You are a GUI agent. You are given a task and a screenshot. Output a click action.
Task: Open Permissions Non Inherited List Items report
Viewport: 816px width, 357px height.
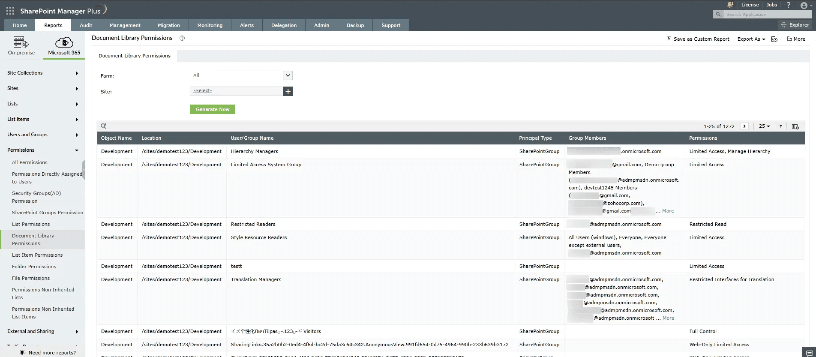pos(43,313)
